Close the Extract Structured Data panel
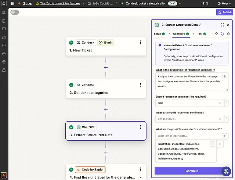This screenshot has width=235, height=180. pos(228,25)
